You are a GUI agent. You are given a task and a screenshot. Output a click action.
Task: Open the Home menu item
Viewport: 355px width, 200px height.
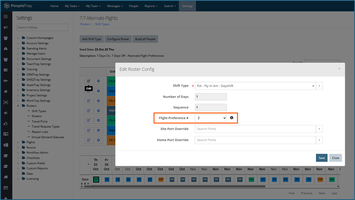(x=54, y=6)
